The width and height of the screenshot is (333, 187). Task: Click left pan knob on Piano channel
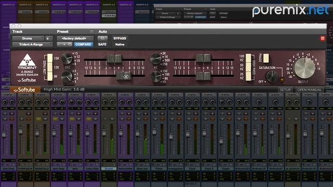pyautogui.click(x=155, y=102)
